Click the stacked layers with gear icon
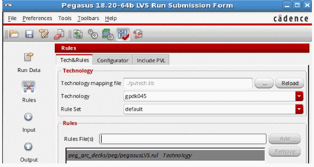Viewport: 314px width, 167px height. point(107,34)
